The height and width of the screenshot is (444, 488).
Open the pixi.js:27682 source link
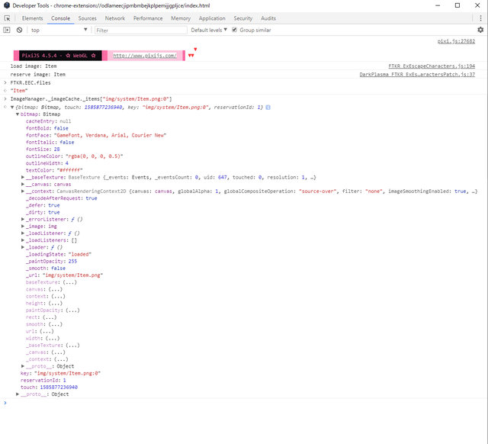(456, 41)
